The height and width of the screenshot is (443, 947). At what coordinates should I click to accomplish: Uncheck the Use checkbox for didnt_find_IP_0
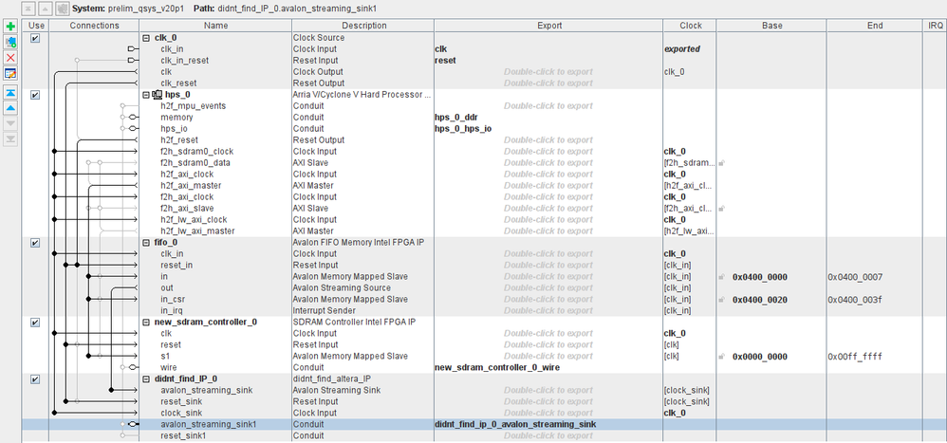coord(35,379)
